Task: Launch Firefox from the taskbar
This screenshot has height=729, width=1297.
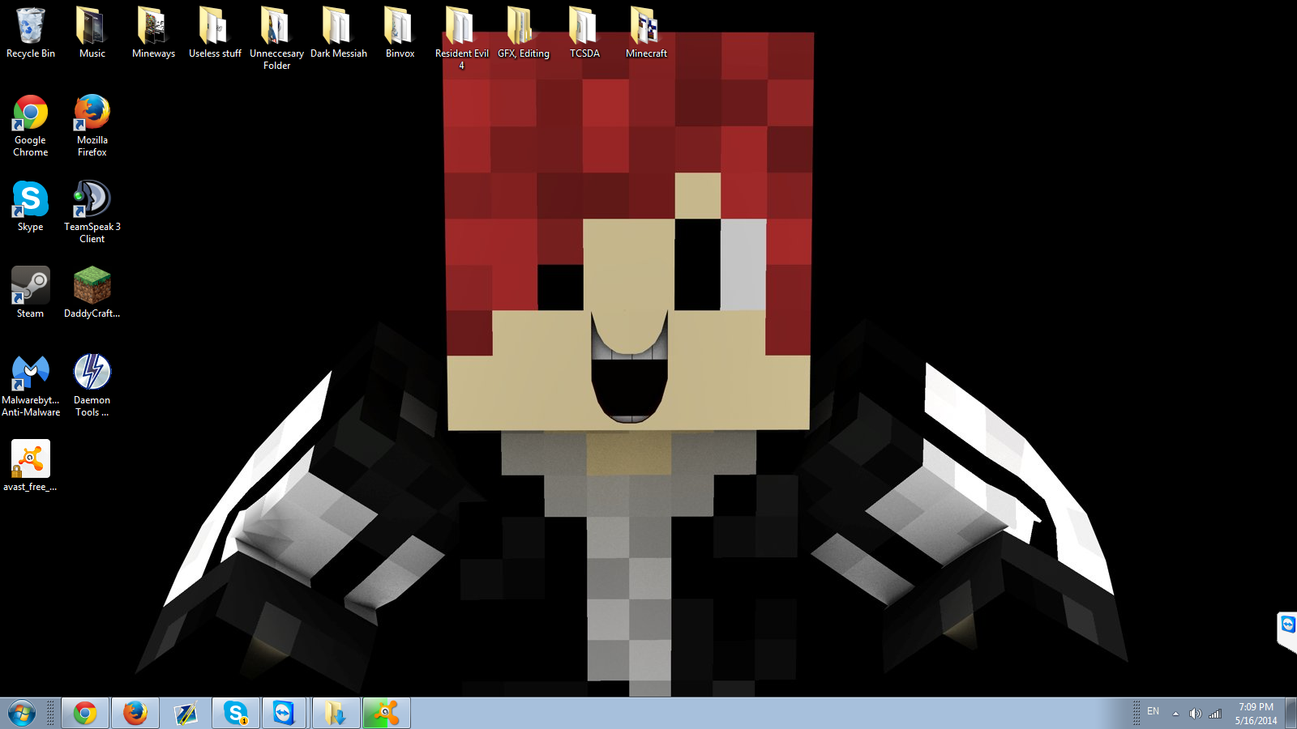Action: click(x=135, y=714)
